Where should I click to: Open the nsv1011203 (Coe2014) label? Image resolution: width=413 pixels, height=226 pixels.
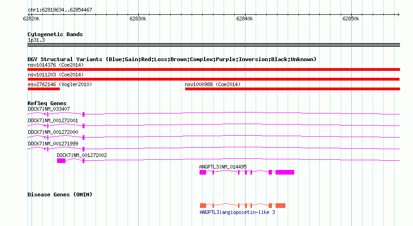tap(56, 75)
